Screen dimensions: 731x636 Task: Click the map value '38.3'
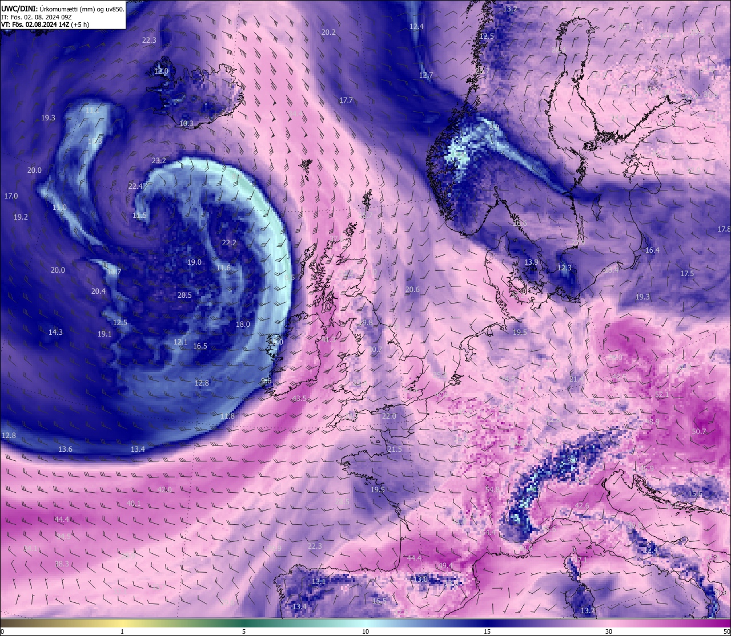click(62, 564)
